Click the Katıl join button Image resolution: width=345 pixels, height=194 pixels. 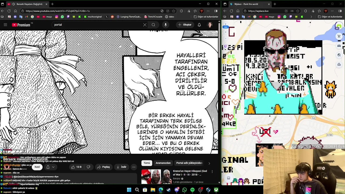tap(37, 167)
